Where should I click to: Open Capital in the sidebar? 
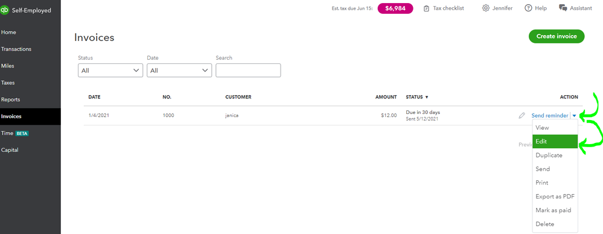point(30,150)
